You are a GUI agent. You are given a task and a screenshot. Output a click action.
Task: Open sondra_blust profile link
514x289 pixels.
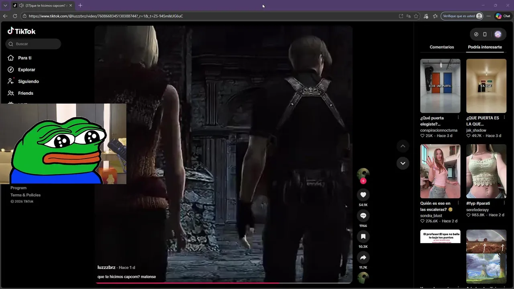click(x=431, y=216)
